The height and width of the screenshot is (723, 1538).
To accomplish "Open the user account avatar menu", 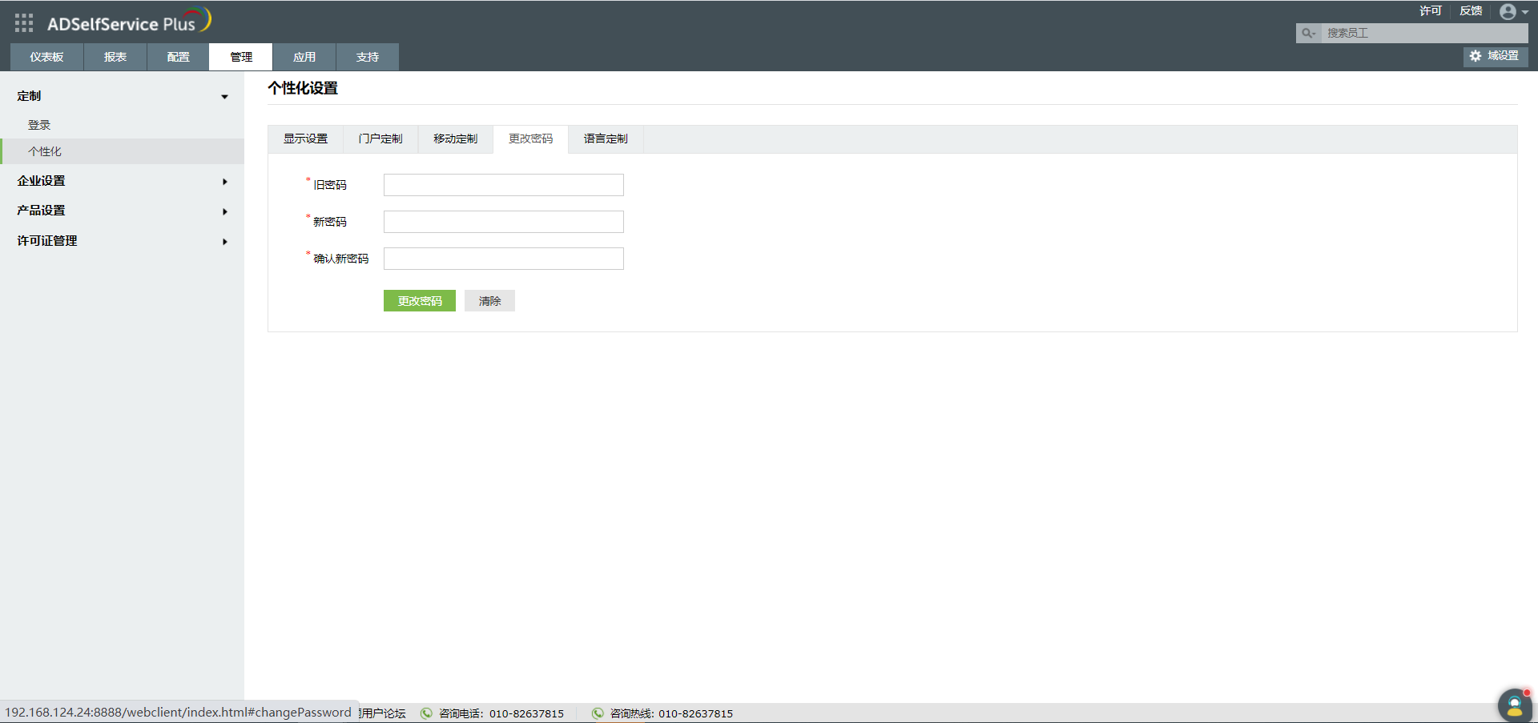I will pos(1513,11).
